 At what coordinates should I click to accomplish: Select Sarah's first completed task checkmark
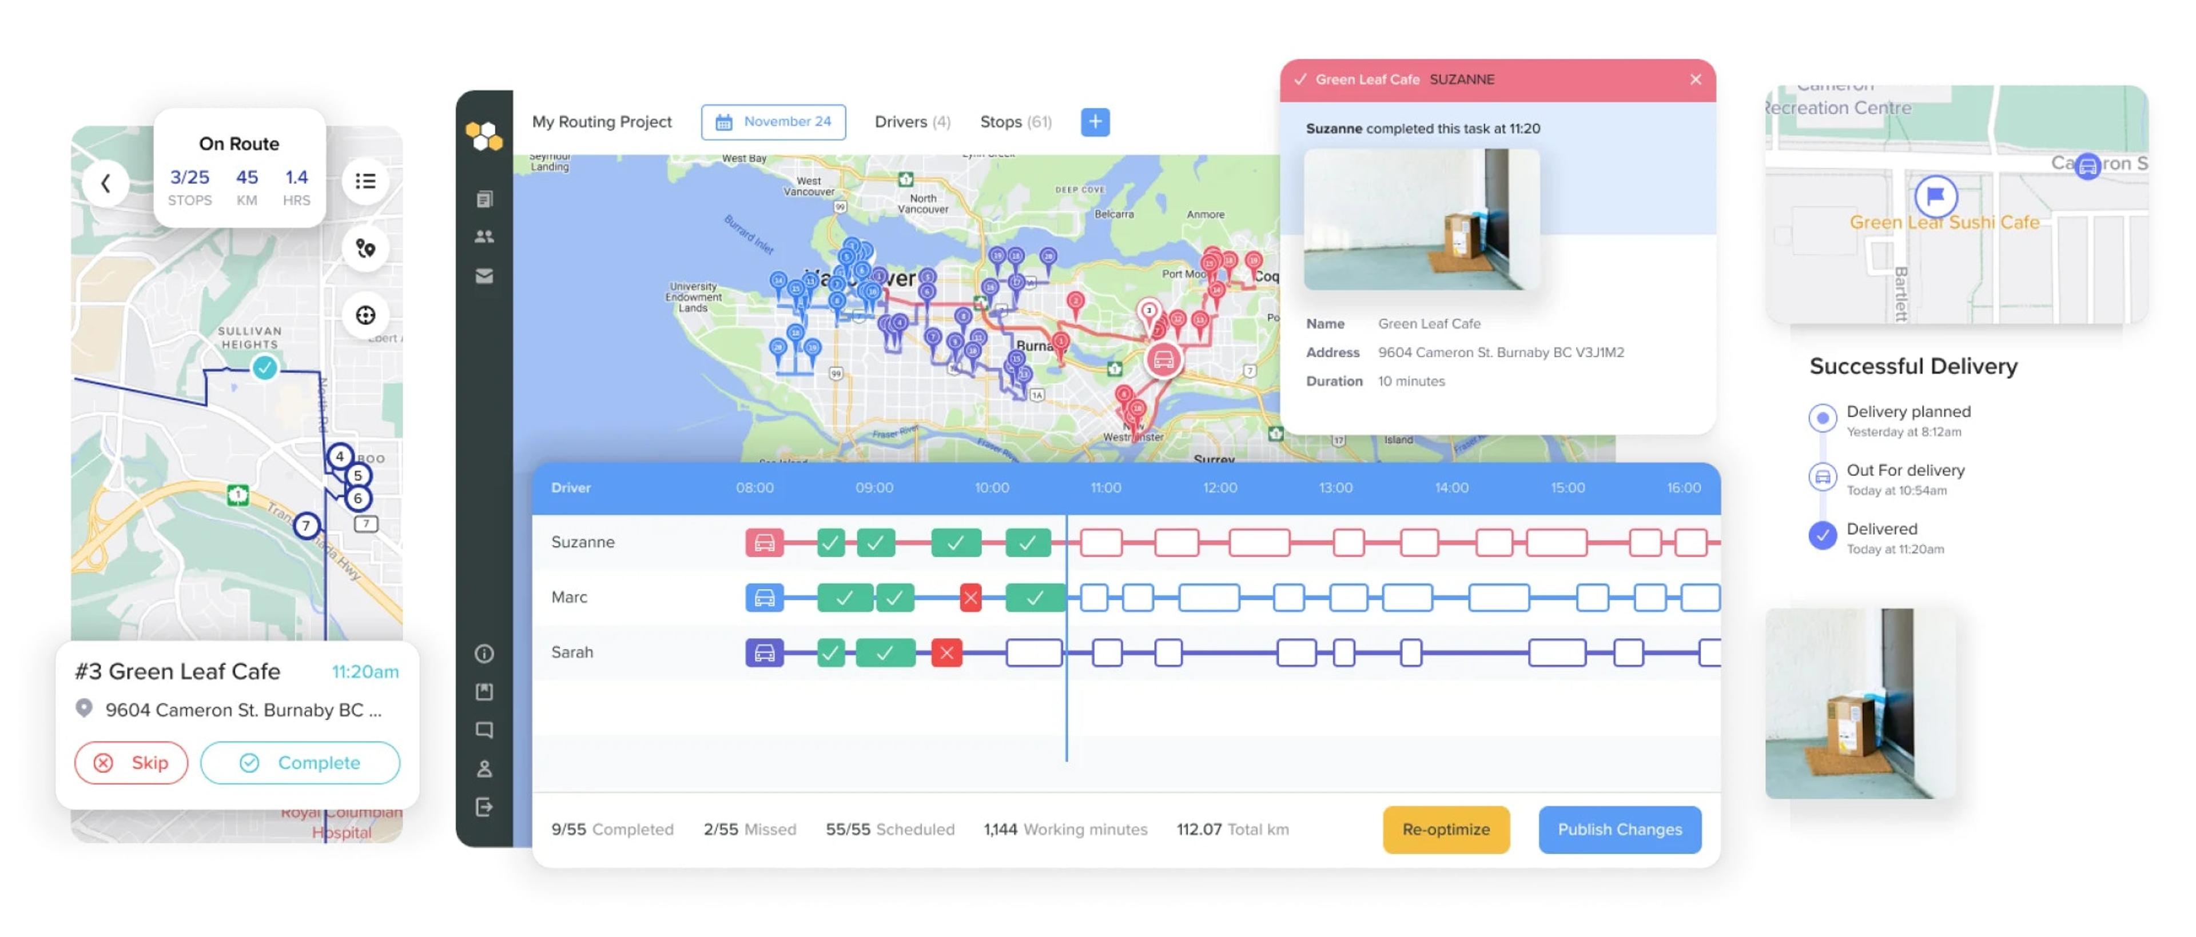(831, 654)
